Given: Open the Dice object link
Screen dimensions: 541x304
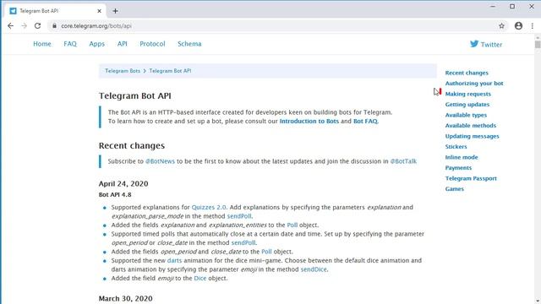Looking at the screenshot, I should coord(200,279).
